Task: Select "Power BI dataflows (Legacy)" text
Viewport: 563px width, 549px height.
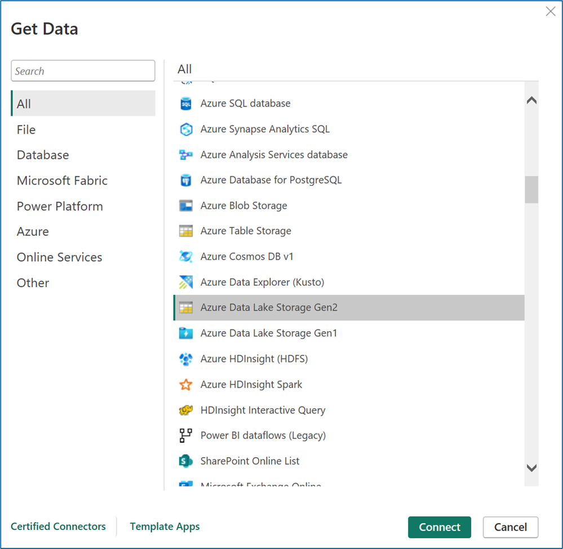Action: 263,435
